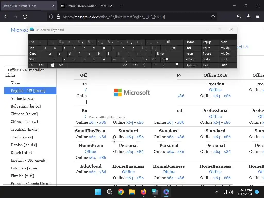Open the taskbar volume icon
The width and height of the screenshot is (264, 198).
[231, 192]
